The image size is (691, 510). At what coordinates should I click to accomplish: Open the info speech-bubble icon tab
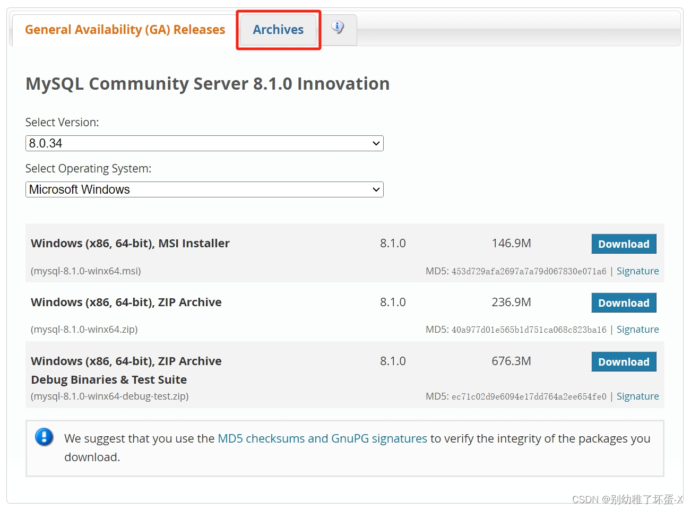click(x=338, y=28)
